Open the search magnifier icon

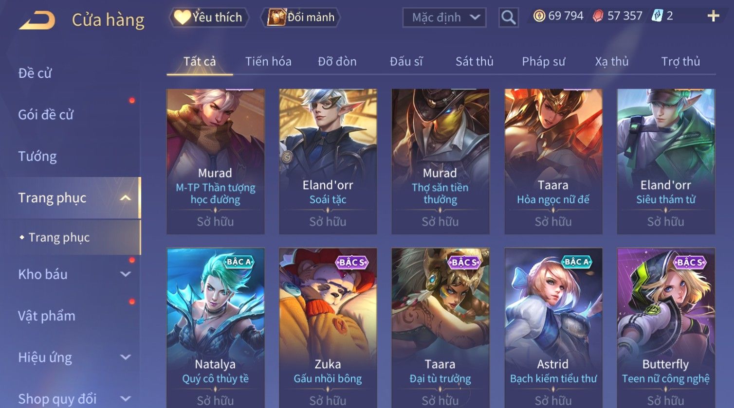click(508, 18)
